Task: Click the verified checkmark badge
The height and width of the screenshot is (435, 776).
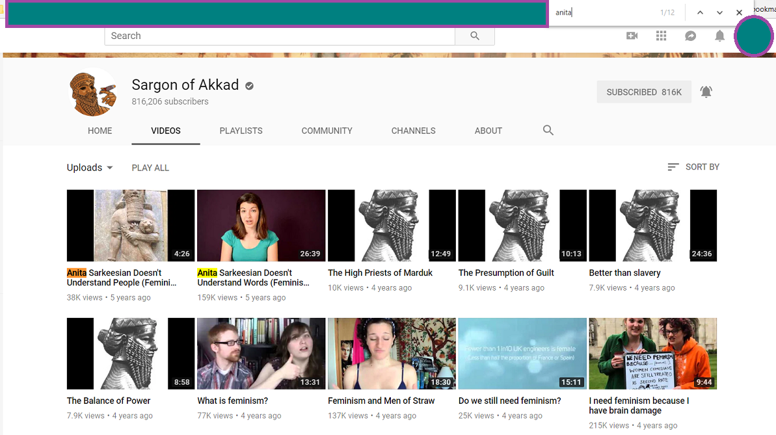Action: pos(249,86)
